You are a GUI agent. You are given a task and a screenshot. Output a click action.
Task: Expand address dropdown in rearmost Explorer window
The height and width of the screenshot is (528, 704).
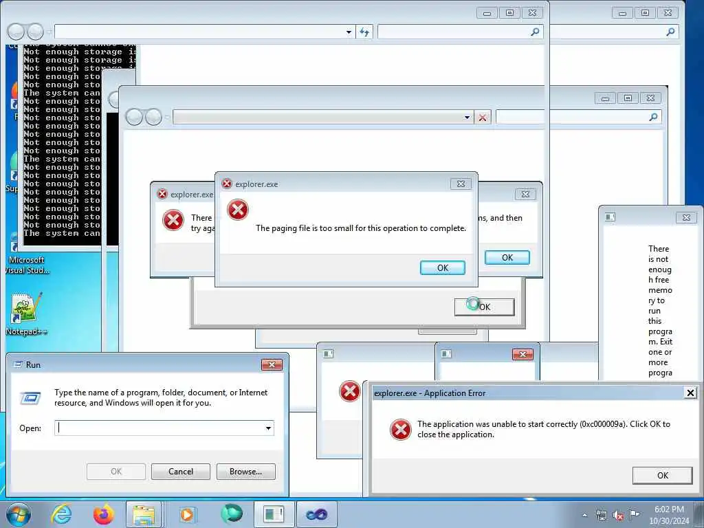(x=349, y=32)
